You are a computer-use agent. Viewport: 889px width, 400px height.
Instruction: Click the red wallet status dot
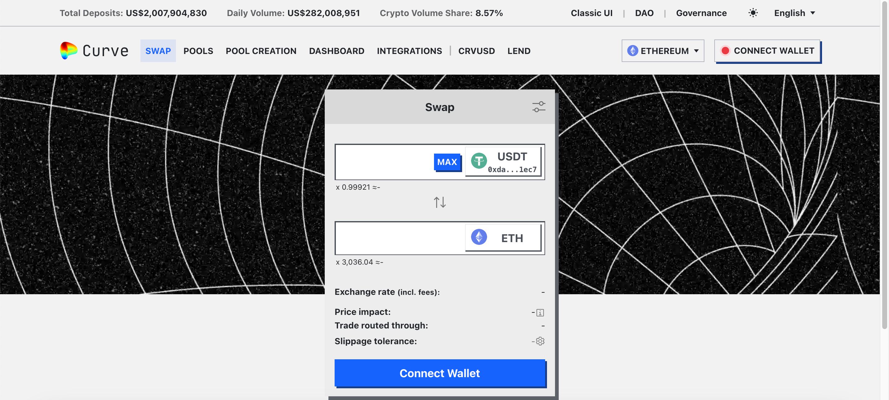725,51
